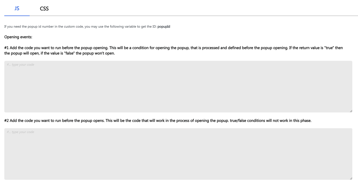
Task: Click resize grip of second code textarea
Action: pyautogui.click(x=351, y=178)
